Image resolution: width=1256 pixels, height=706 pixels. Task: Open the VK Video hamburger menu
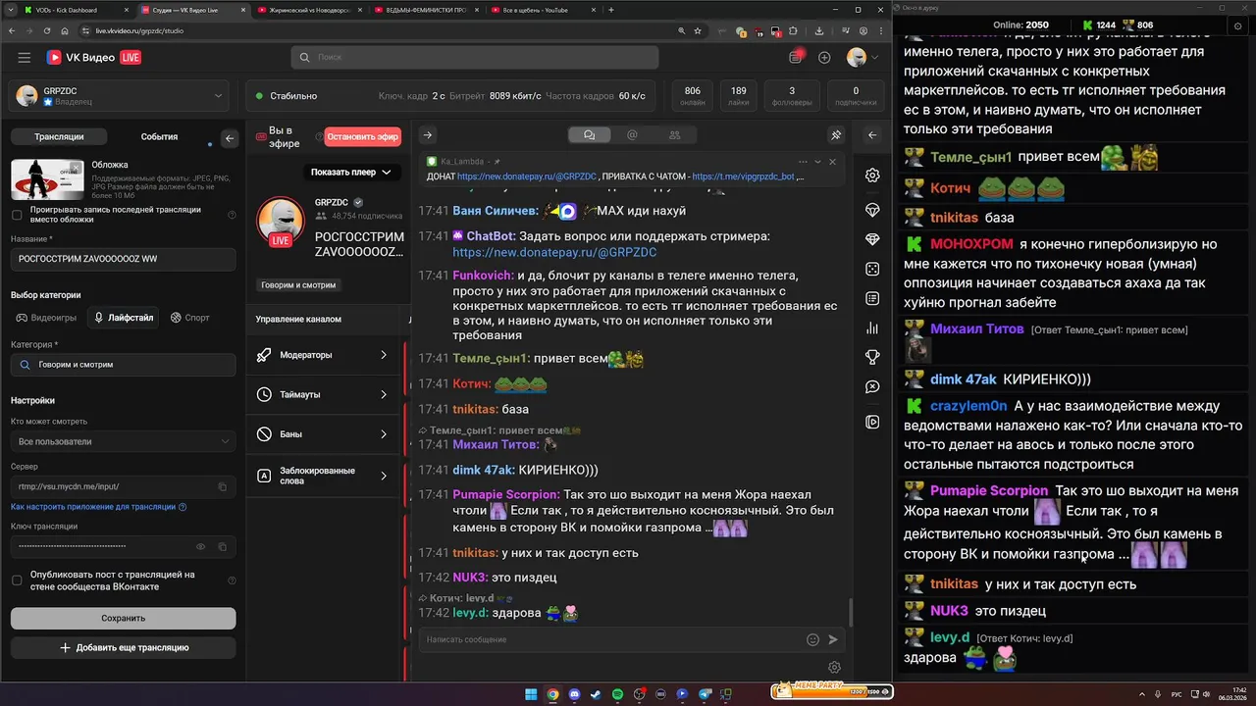24,58
